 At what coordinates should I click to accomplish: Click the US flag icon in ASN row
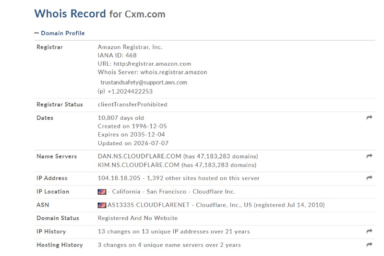pos(102,205)
